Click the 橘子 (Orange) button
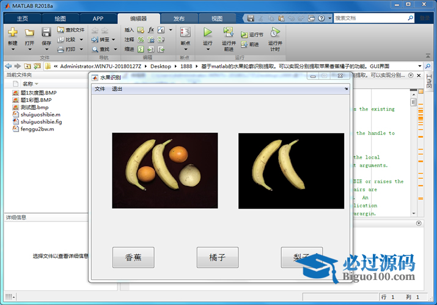The height and width of the screenshot is (305, 437). click(x=218, y=257)
